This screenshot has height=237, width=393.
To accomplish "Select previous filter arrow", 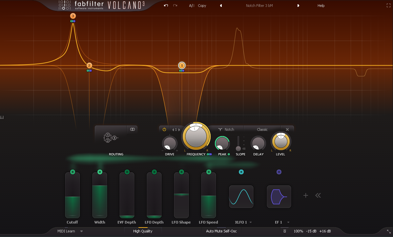I will click(173, 130).
